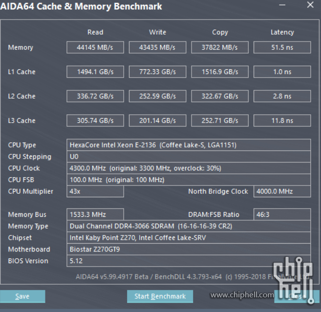Click the Write column header
The height and width of the screenshot is (312, 321).
coord(157,32)
